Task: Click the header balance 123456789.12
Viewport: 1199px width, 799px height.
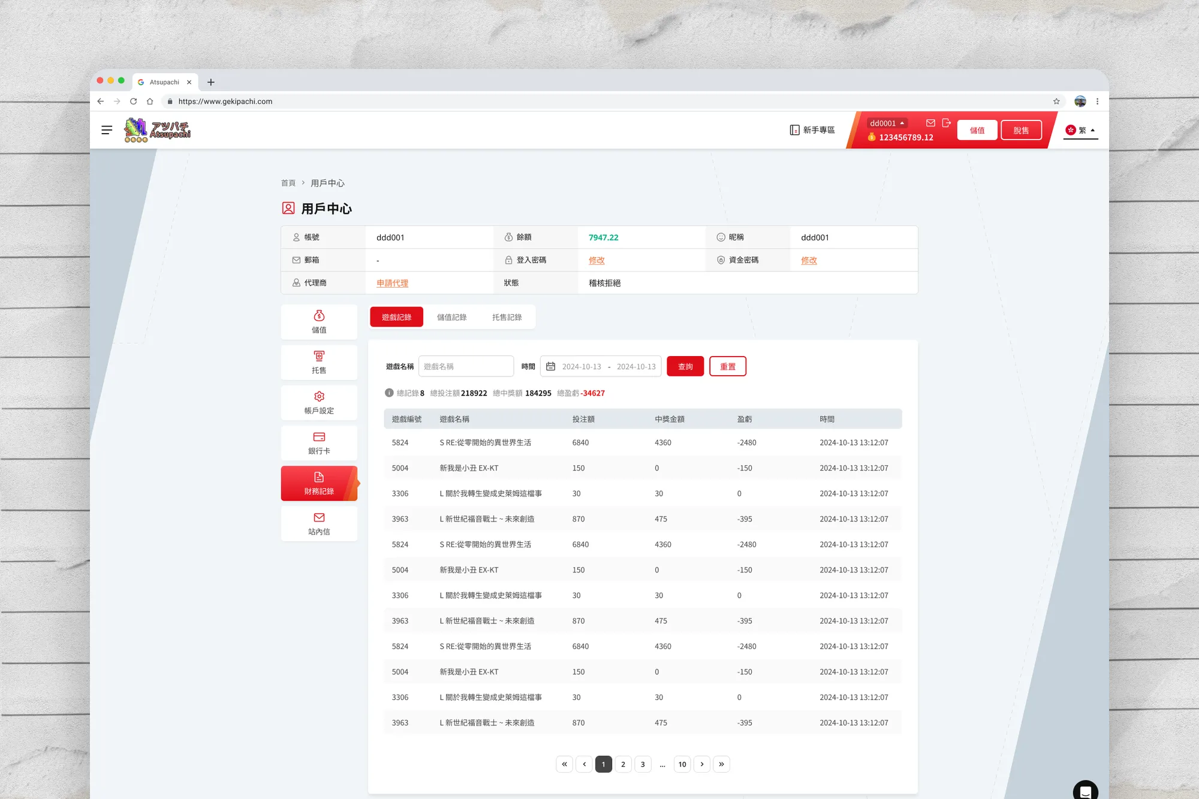Action: click(x=906, y=137)
